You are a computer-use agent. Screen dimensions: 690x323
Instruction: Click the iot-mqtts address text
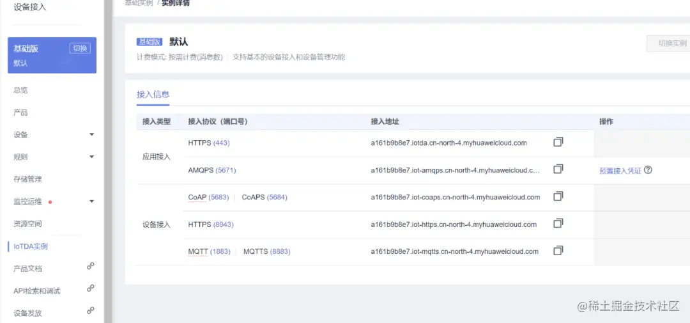click(x=455, y=251)
